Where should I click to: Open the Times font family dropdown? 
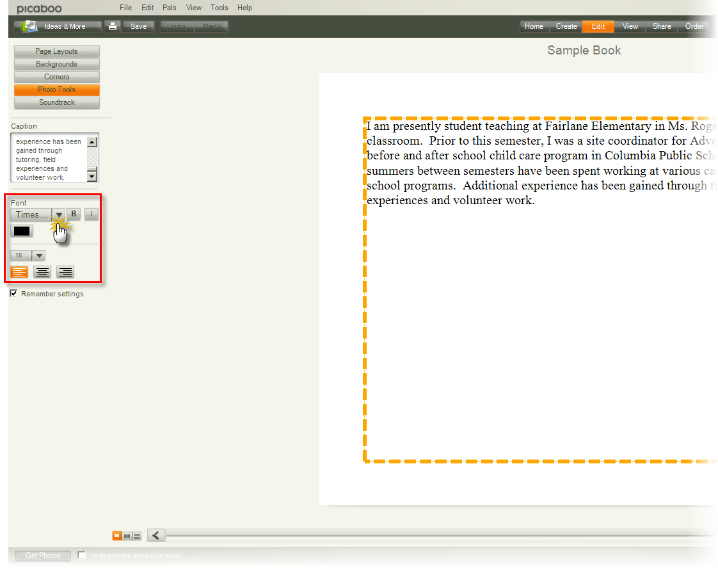click(58, 215)
